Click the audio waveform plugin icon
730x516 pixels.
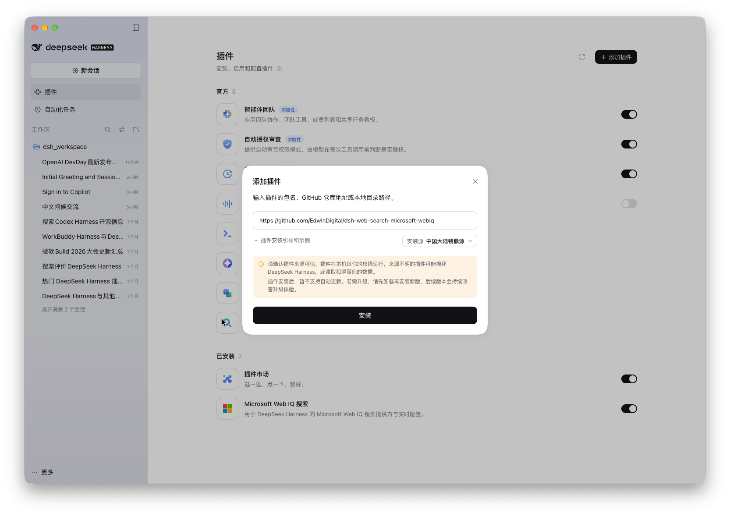click(227, 204)
